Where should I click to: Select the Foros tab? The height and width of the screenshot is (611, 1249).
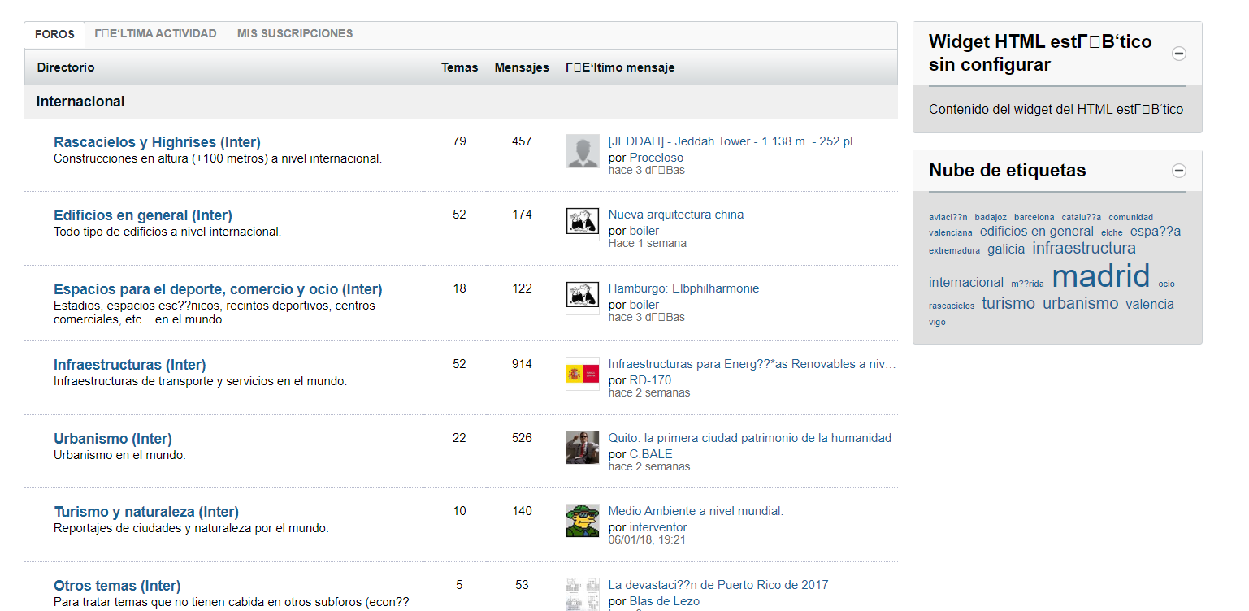click(54, 35)
